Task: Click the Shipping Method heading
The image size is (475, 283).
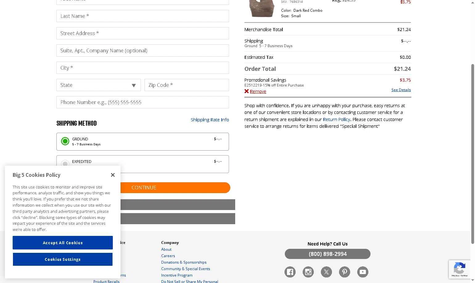Action: [x=76, y=123]
